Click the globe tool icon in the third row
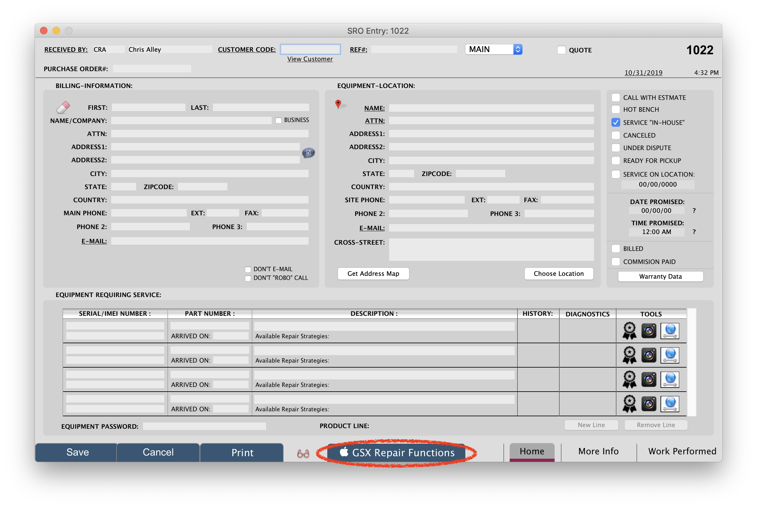The width and height of the screenshot is (757, 508). [x=670, y=379]
